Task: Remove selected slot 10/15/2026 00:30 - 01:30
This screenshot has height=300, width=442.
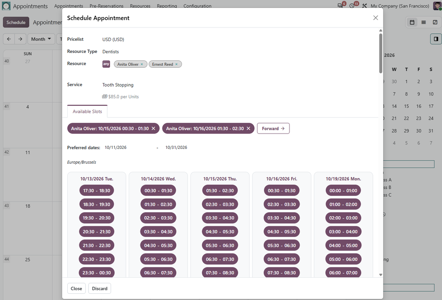Action: [153, 128]
